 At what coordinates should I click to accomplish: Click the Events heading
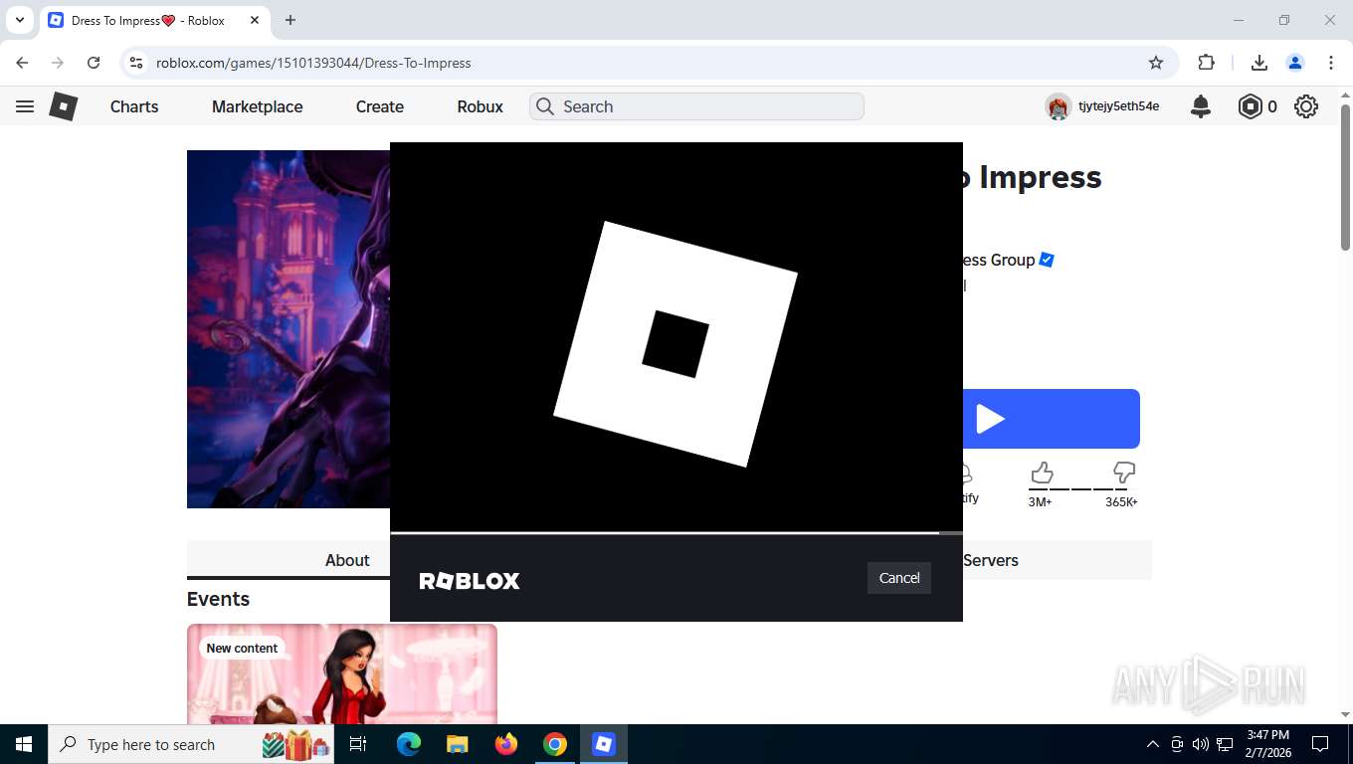pyautogui.click(x=218, y=599)
